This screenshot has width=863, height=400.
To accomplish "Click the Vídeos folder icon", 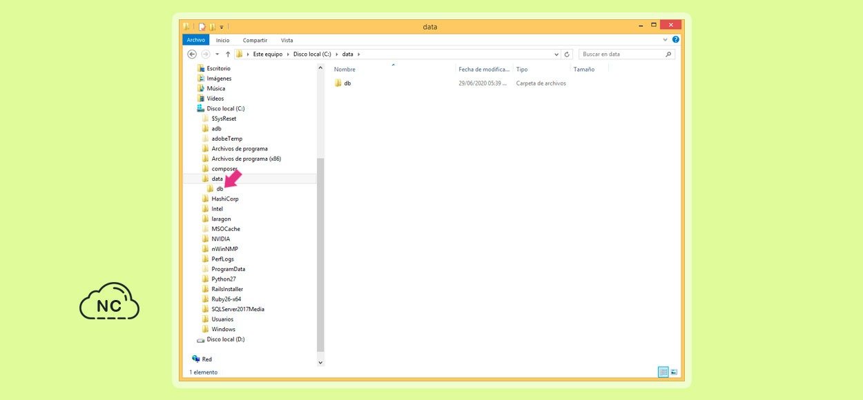I will [201, 99].
